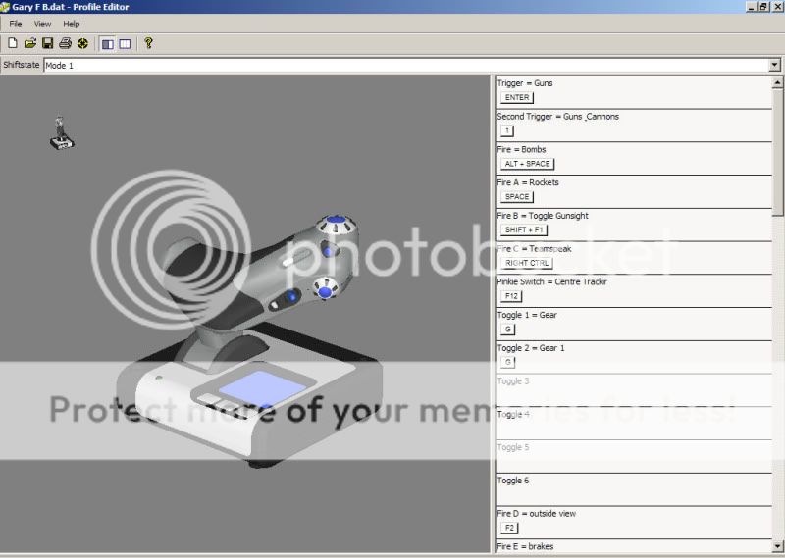The width and height of the screenshot is (785, 558).
Task: Click scroll down arrow in assignment list
Action: coord(777,546)
